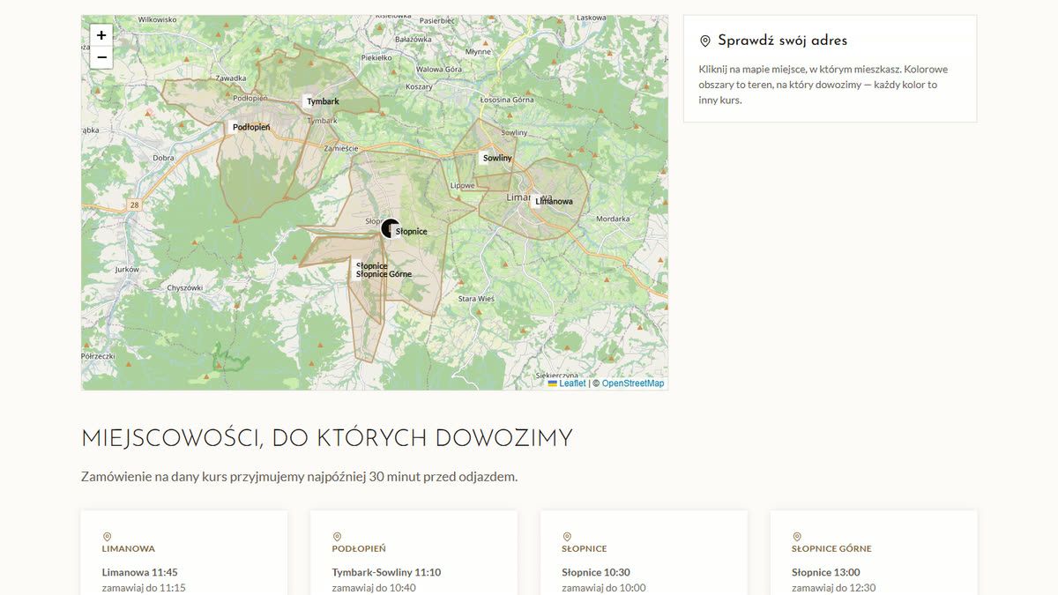The height and width of the screenshot is (595, 1058).
Task: Click the Limanowa 11:45 departure text
Action: pos(140,572)
